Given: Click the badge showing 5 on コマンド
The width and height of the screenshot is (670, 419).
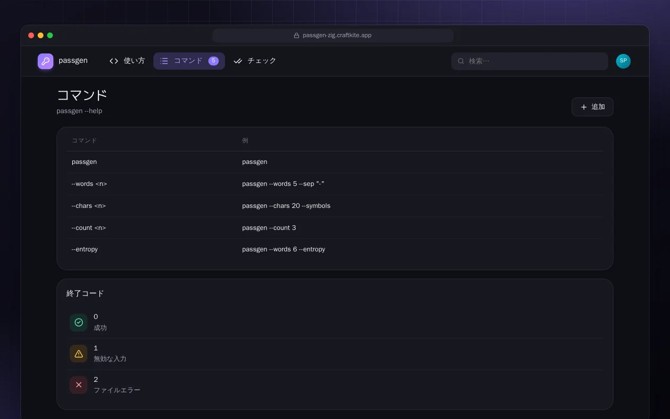Looking at the screenshot, I should (x=214, y=61).
